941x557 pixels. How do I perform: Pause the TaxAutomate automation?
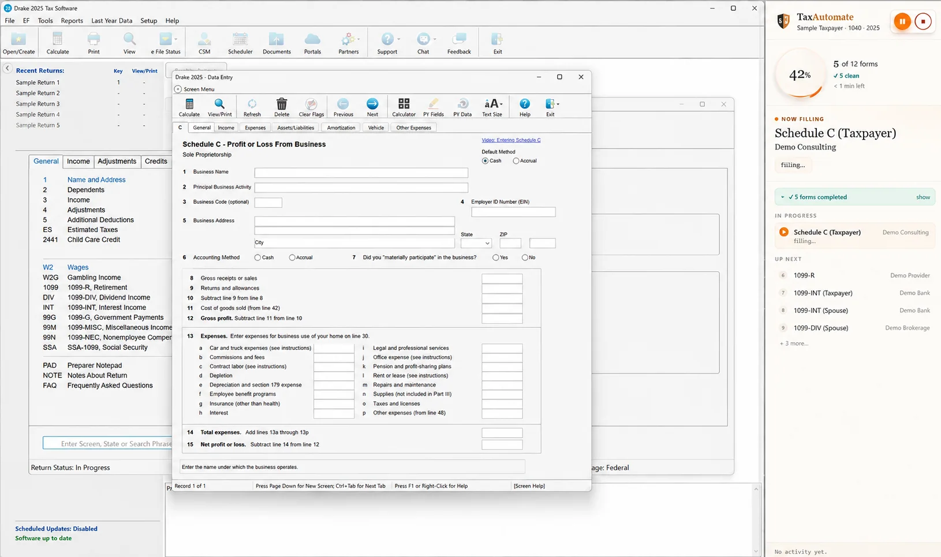tap(902, 21)
